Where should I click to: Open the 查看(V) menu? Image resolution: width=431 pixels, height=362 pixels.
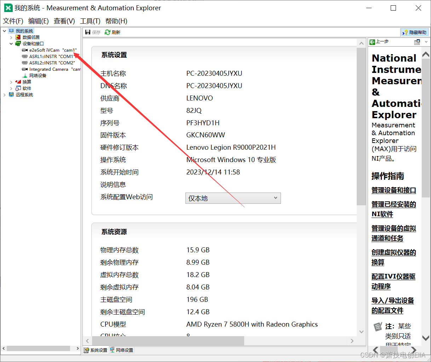coord(64,21)
